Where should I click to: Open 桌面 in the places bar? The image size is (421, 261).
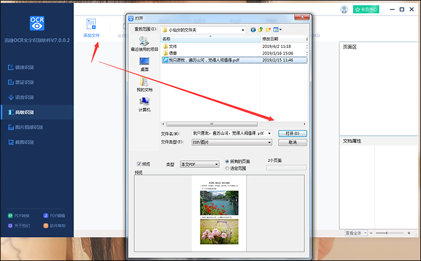point(144,64)
